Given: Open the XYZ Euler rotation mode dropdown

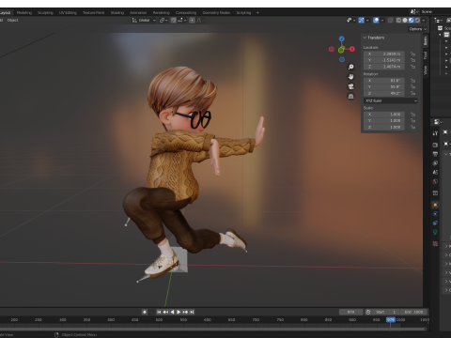Looking at the screenshot, I should tap(391, 100).
